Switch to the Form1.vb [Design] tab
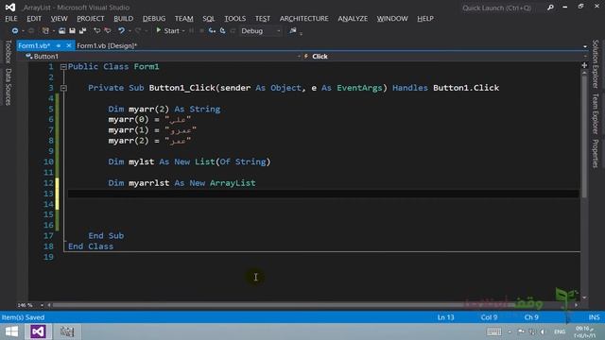Image resolution: width=605 pixels, height=340 pixels. [x=107, y=45]
